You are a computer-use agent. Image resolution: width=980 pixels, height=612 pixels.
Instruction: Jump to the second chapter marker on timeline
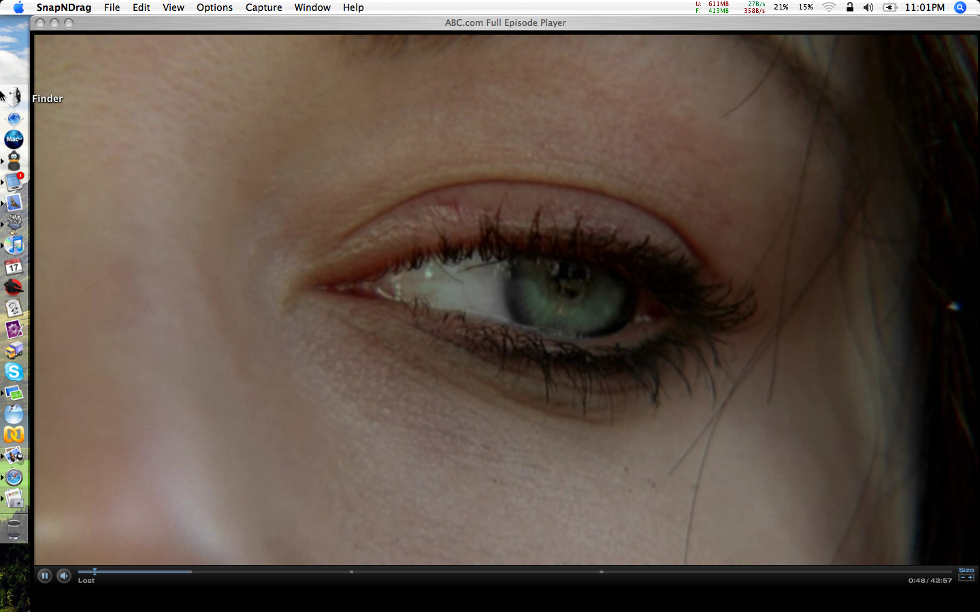351,572
